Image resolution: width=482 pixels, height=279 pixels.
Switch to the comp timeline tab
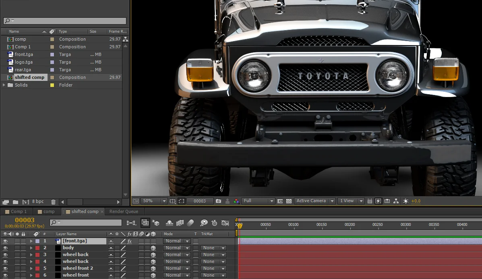[46, 212]
